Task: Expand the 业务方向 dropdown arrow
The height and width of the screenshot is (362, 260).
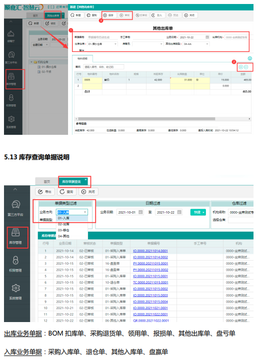Action: 85,212
